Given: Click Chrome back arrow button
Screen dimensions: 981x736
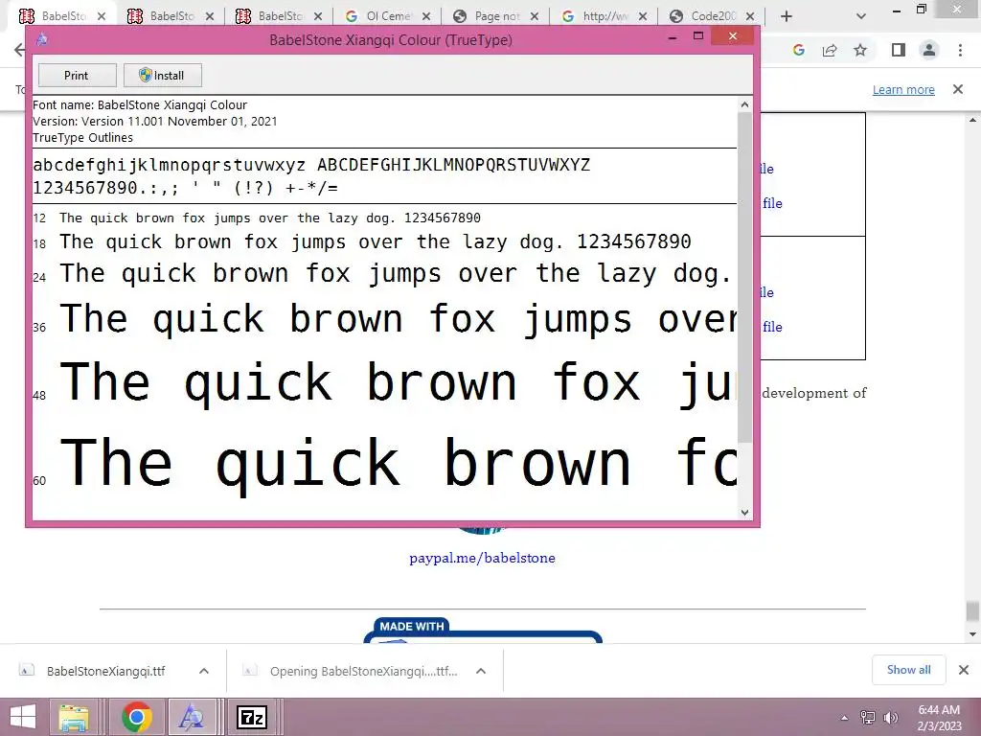Looking at the screenshot, I should (19, 50).
